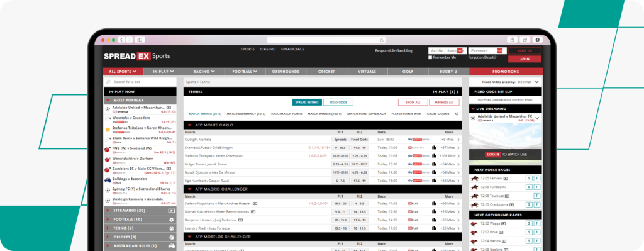644x251 pixels.
Task: Click the red LOG IN button
Action: 525,51
